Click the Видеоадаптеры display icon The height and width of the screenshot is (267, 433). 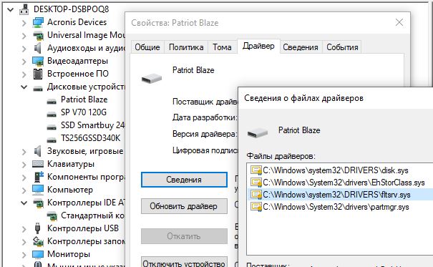38,61
